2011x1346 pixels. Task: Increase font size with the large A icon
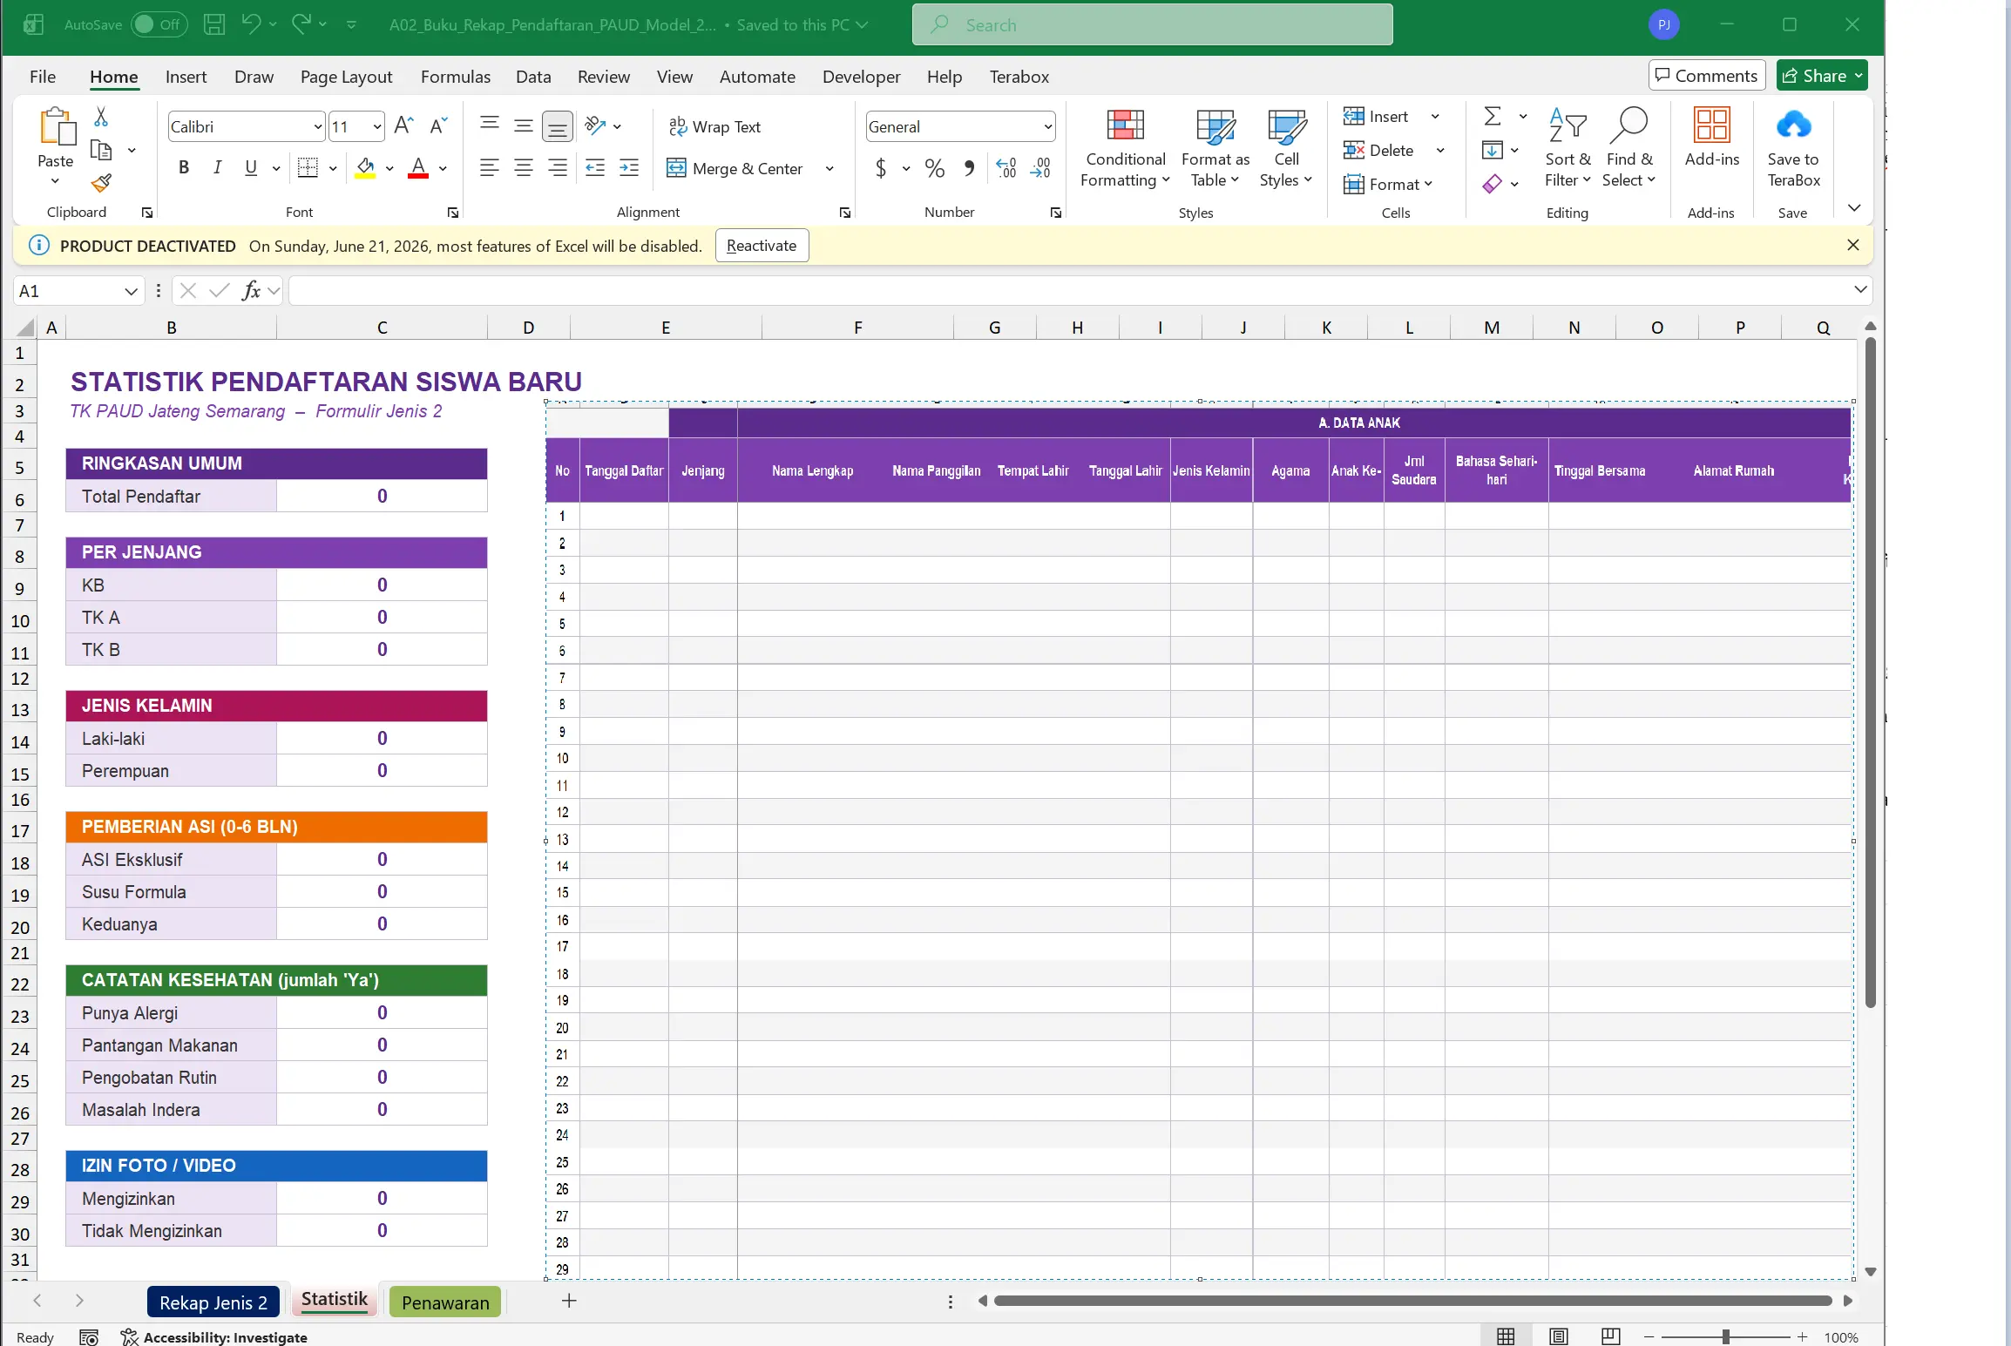pyautogui.click(x=403, y=126)
